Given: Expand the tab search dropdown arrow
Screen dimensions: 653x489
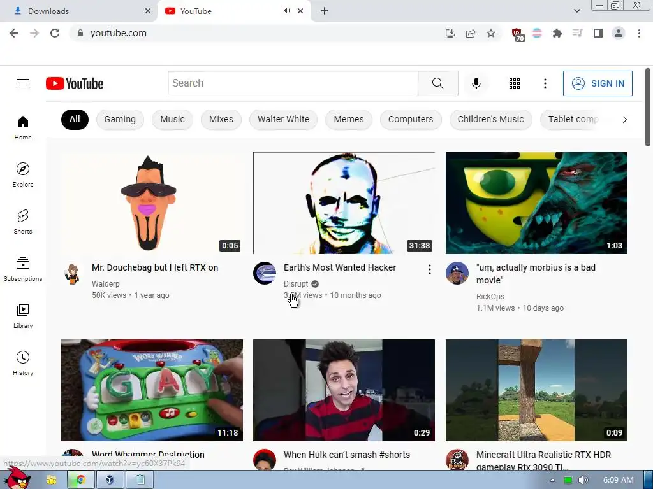Looking at the screenshot, I should (x=576, y=11).
